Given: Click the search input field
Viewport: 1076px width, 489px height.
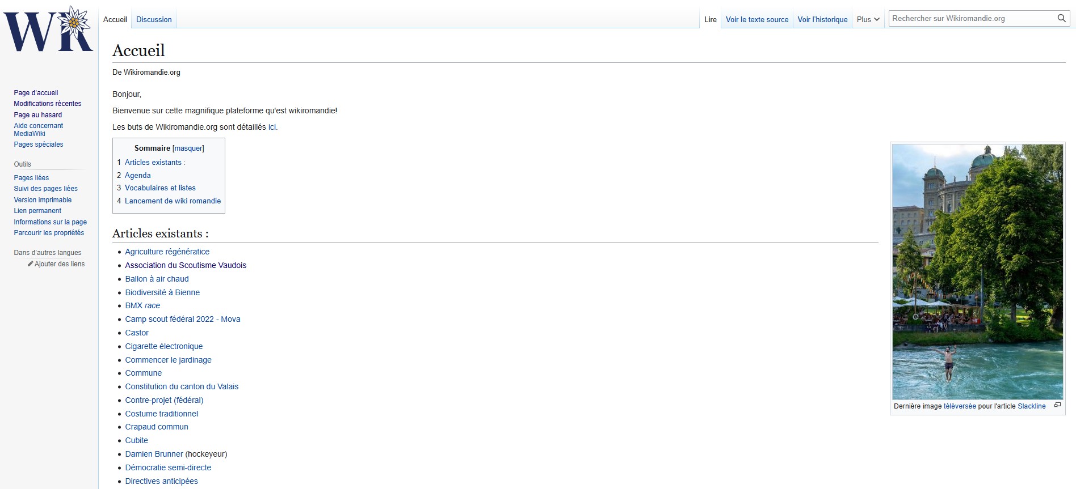Looking at the screenshot, I should [x=971, y=19].
